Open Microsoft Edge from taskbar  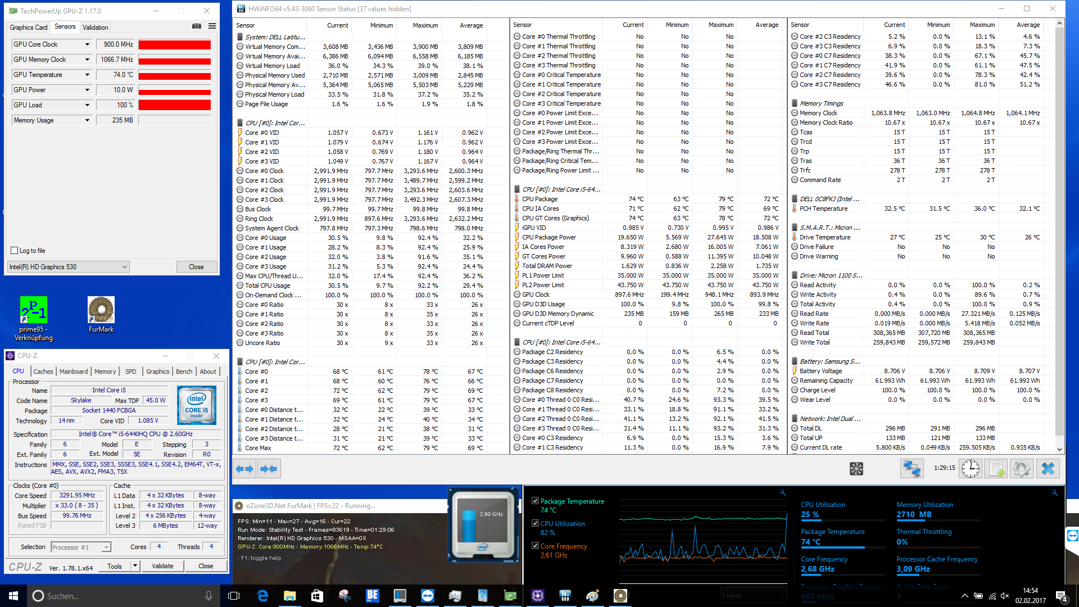[x=262, y=596]
